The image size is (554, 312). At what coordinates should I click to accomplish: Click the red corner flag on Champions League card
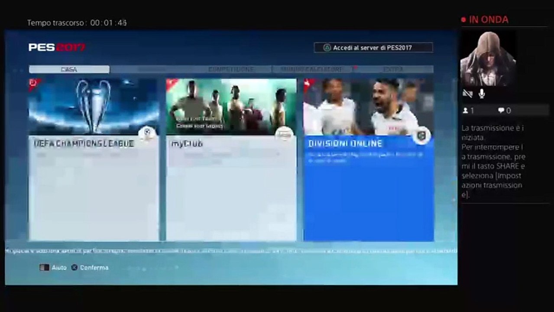[34, 83]
